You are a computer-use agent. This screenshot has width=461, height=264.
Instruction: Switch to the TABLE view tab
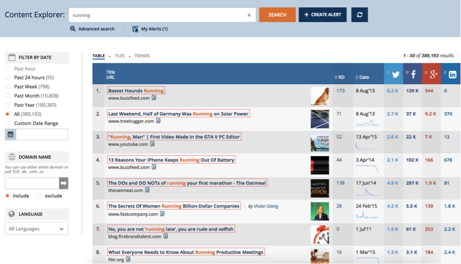(99, 55)
